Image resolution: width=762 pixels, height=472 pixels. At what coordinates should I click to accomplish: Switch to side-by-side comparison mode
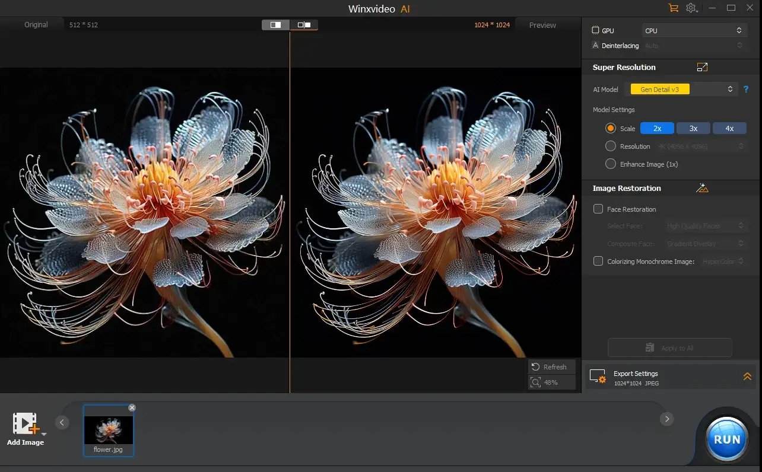(304, 25)
